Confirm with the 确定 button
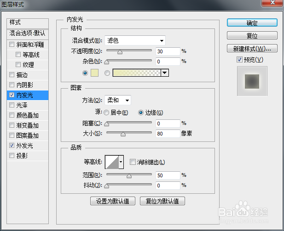 [252, 23]
